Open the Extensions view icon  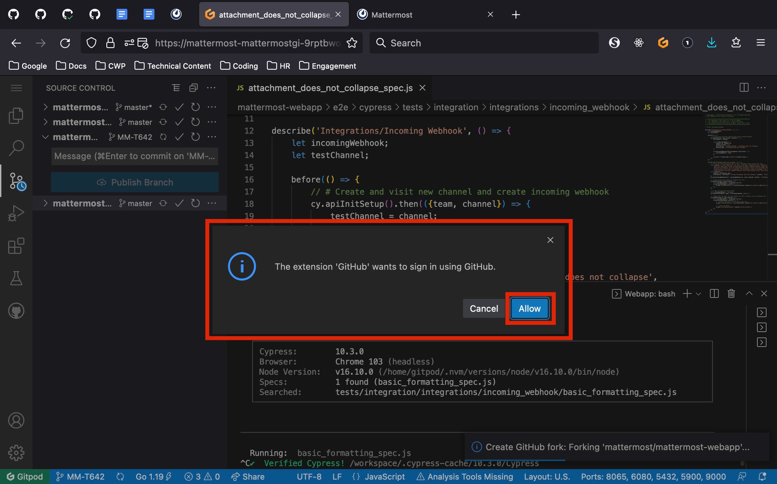[16, 246]
